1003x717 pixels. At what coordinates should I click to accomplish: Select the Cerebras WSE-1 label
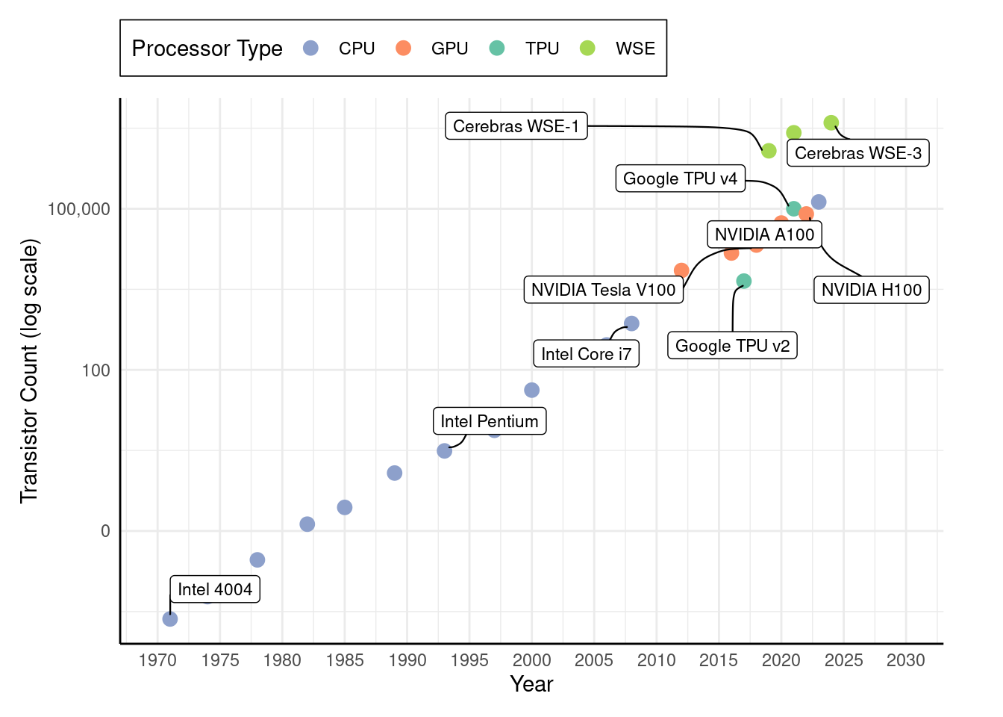pos(516,126)
